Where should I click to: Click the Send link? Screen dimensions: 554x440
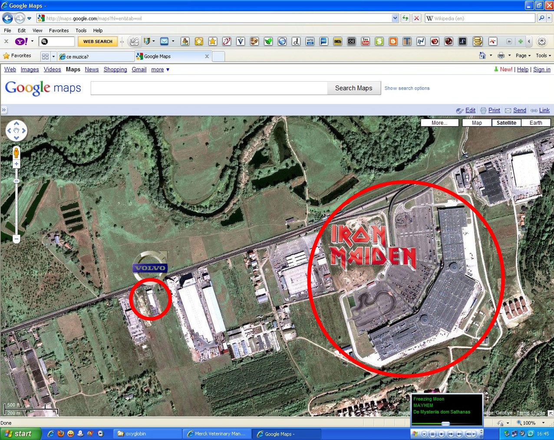coord(519,110)
